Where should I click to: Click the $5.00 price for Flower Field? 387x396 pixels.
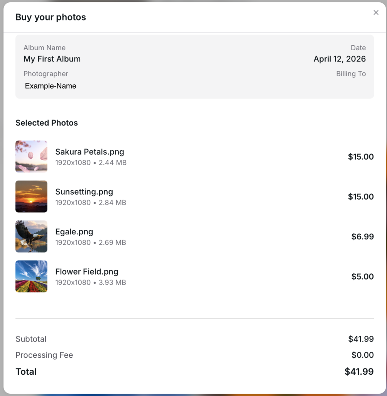[362, 277]
